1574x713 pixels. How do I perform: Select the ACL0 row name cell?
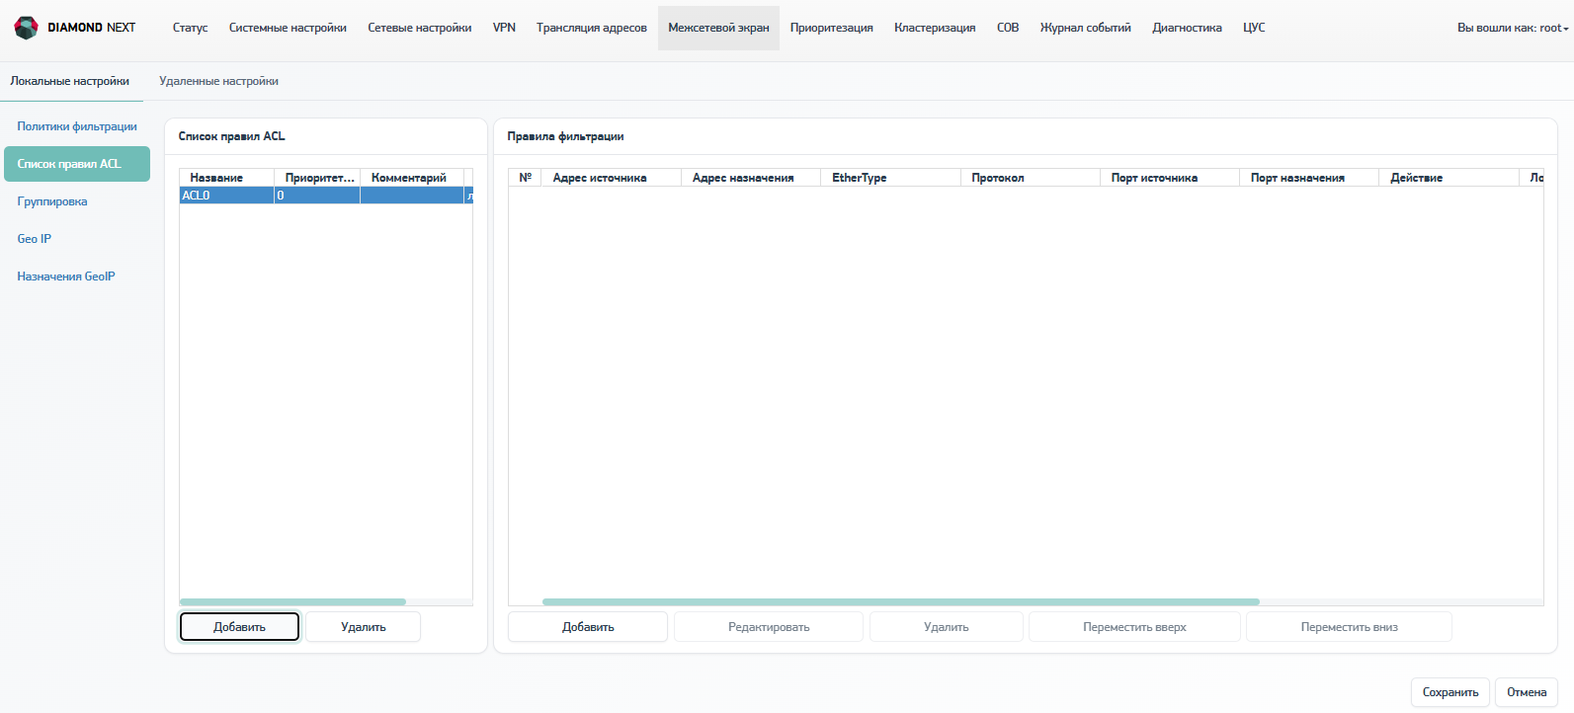click(x=226, y=196)
